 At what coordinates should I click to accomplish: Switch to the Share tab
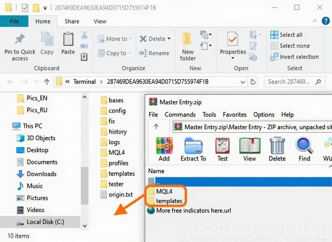(72, 21)
